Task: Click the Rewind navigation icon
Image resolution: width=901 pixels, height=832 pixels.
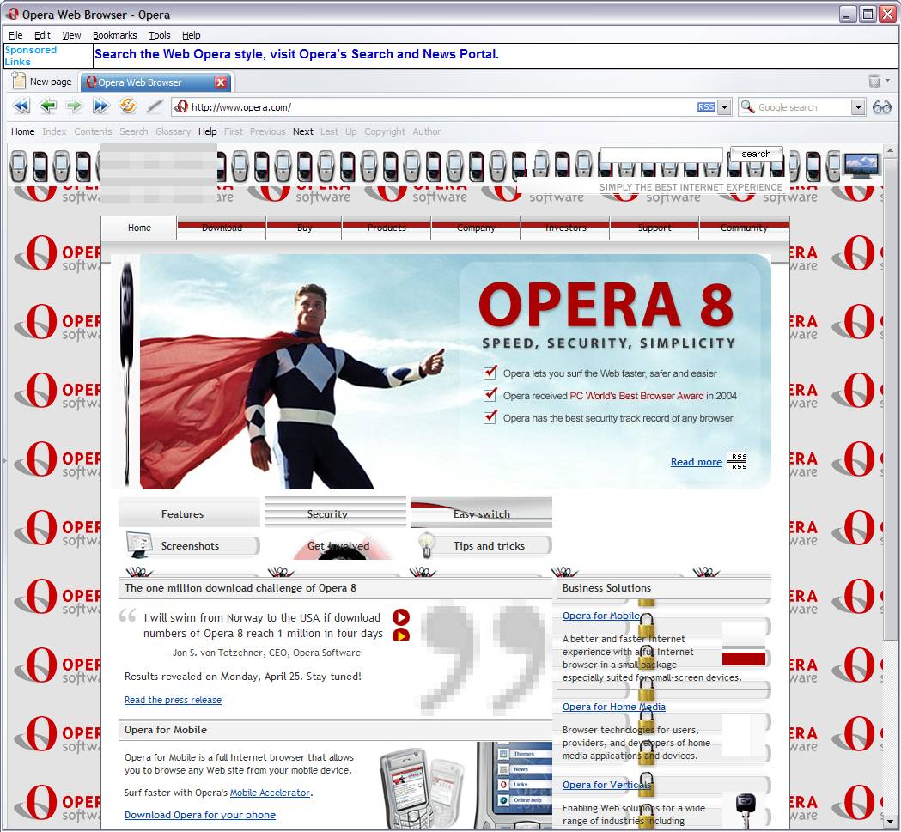Action: 21,106
